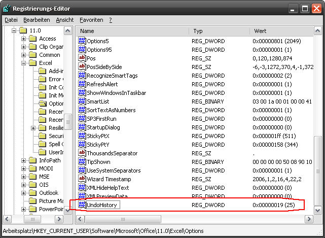Click the RecognizeSmartTags value icon

pos(82,76)
